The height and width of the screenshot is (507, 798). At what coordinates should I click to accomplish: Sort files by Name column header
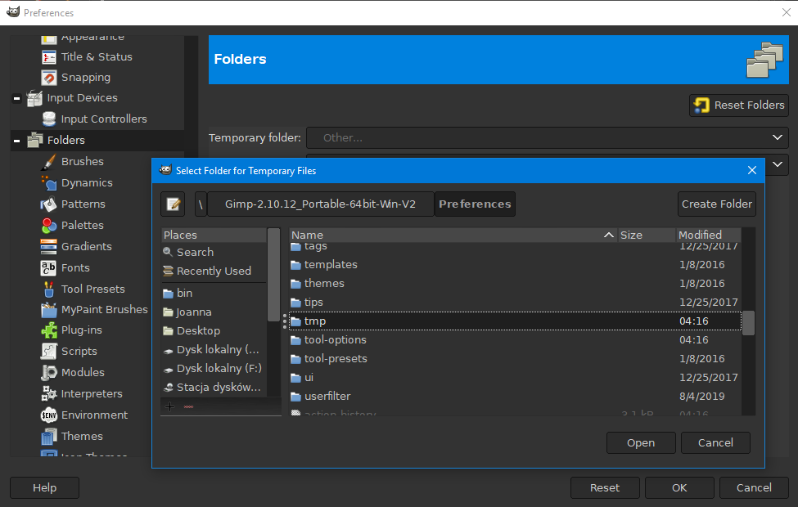click(453, 235)
